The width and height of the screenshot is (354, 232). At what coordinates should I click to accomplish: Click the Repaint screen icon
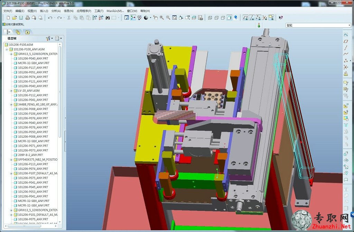[127, 18]
